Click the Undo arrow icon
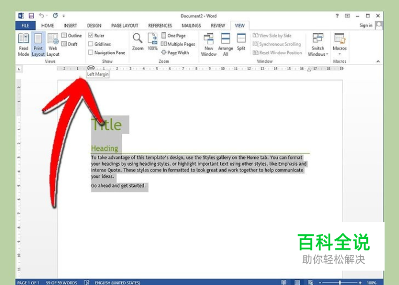 tap(42, 16)
